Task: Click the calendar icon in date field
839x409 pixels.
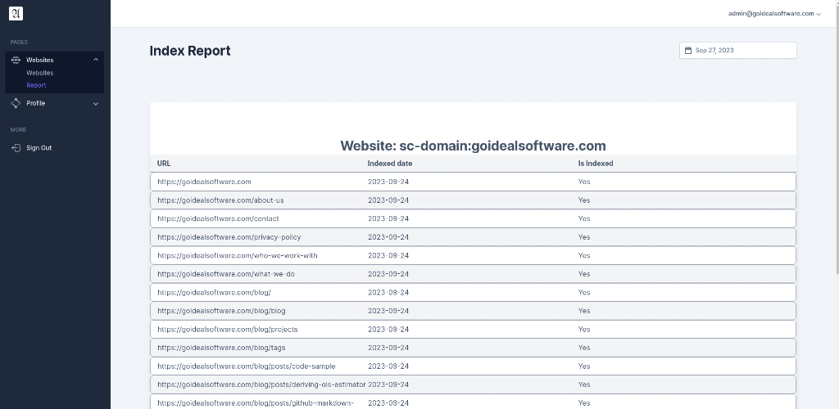Action: coord(688,51)
